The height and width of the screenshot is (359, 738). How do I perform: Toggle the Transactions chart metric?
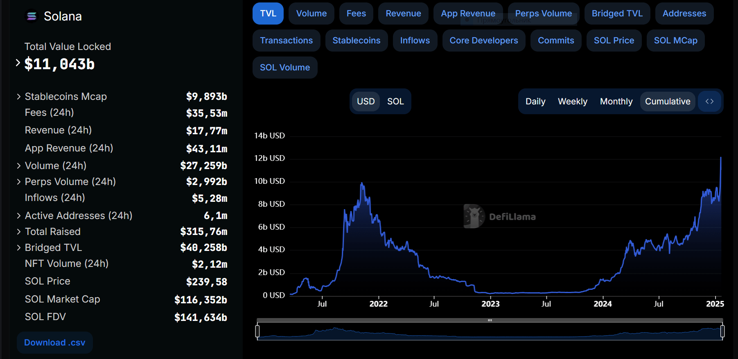click(287, 41)
